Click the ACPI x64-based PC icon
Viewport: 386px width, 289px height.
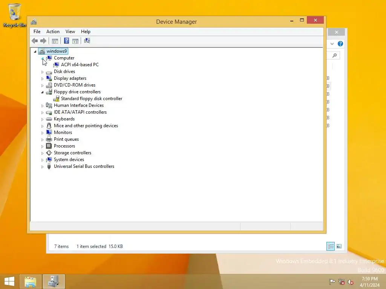tap(56, 65)
